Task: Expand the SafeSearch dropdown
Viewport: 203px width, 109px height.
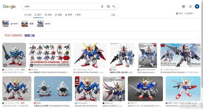Action: (x=189, y=13)
